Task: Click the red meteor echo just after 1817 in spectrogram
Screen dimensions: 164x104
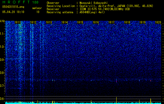Action: 116,81
